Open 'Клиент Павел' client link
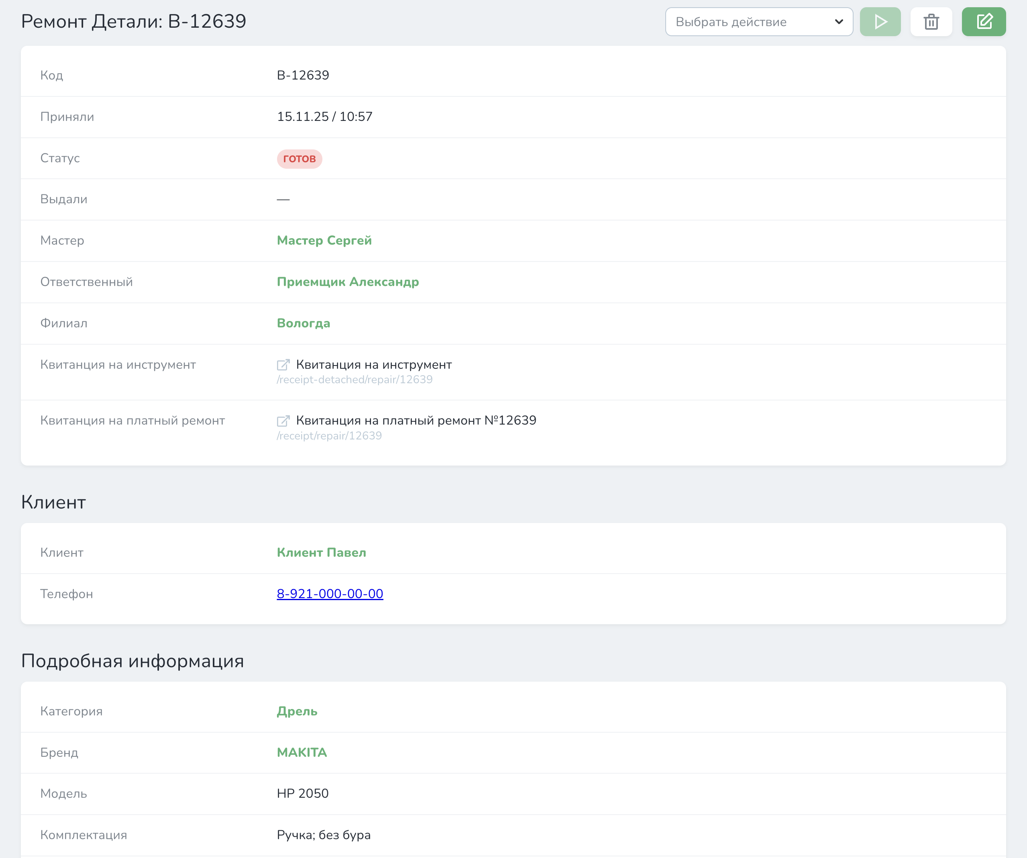The image size is (1027, 858). pyautogui.click(x=321, y=553)
